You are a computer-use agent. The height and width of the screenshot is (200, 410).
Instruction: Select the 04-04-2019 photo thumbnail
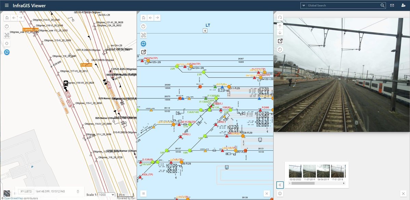pos(323,171)
